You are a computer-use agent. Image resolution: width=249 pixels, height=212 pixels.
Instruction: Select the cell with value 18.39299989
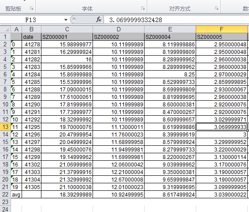tap(67, 194)
